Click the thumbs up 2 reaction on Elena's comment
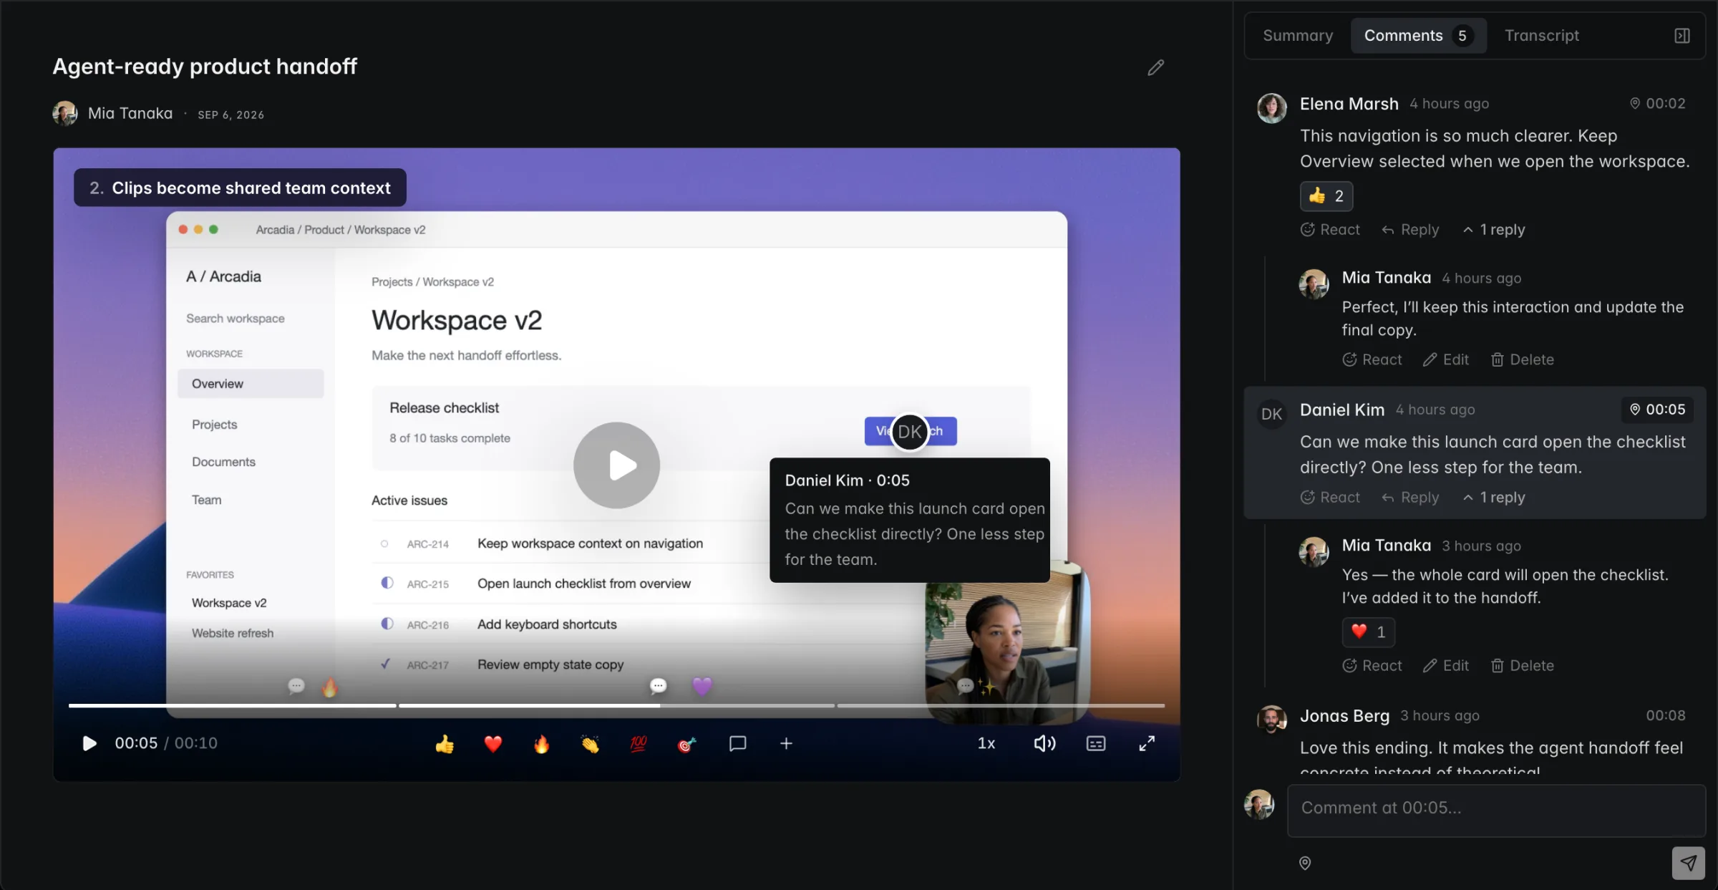Viewport: 1718px width, 890px height. point(1326,196)
